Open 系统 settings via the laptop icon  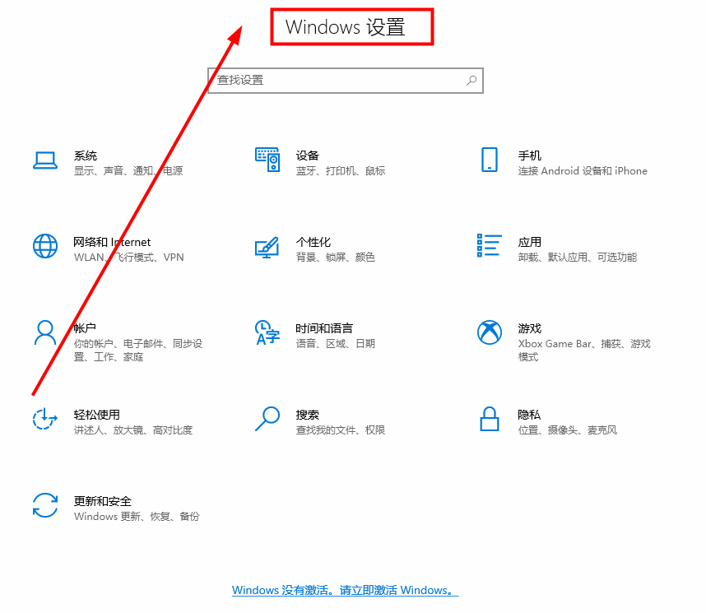45,160
